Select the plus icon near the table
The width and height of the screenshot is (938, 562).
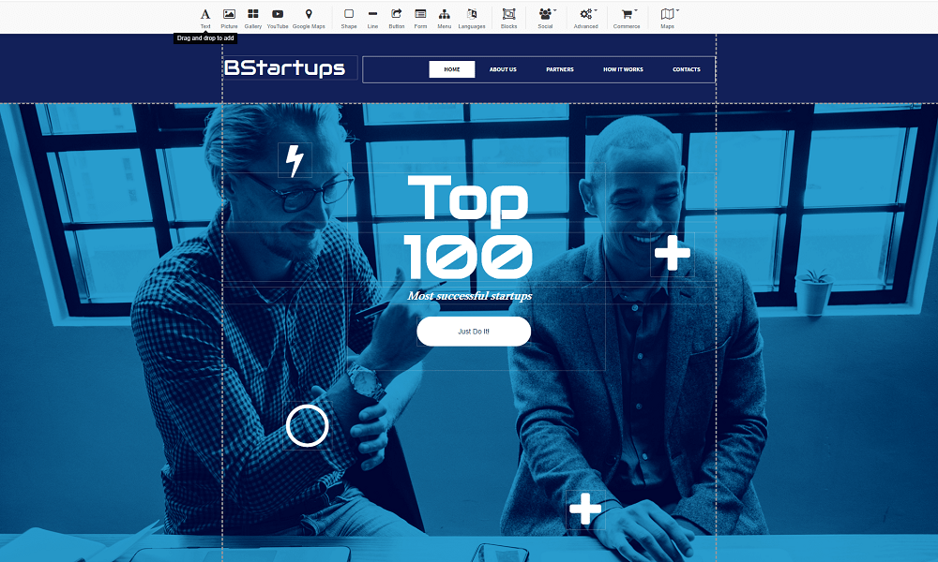(585, 509)
